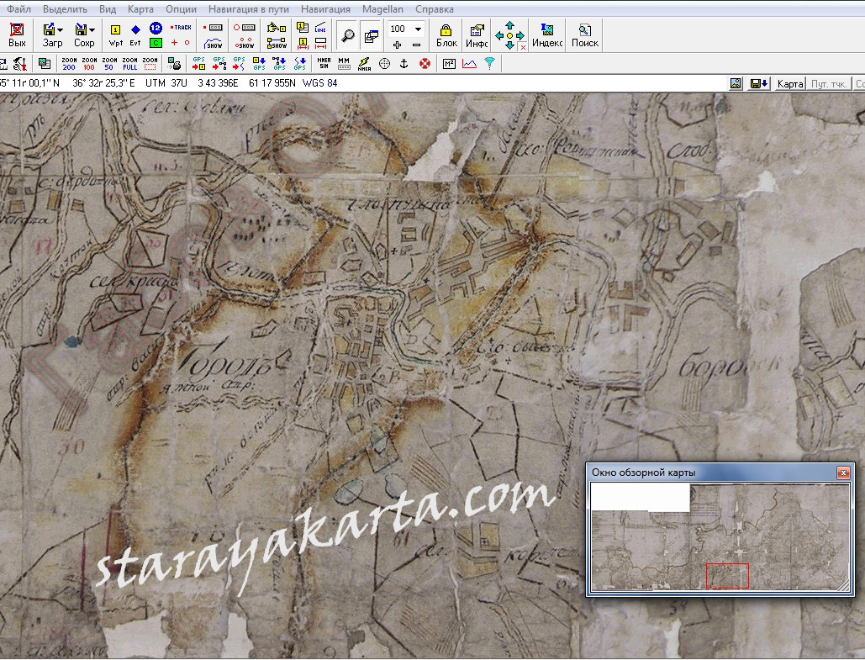
Task: Click the Вых (exit) toolbar icon
Action: coord(17,35)
